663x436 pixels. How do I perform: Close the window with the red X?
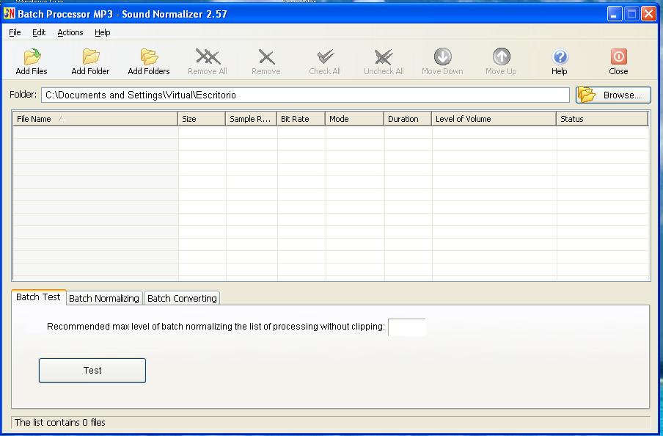648,14
